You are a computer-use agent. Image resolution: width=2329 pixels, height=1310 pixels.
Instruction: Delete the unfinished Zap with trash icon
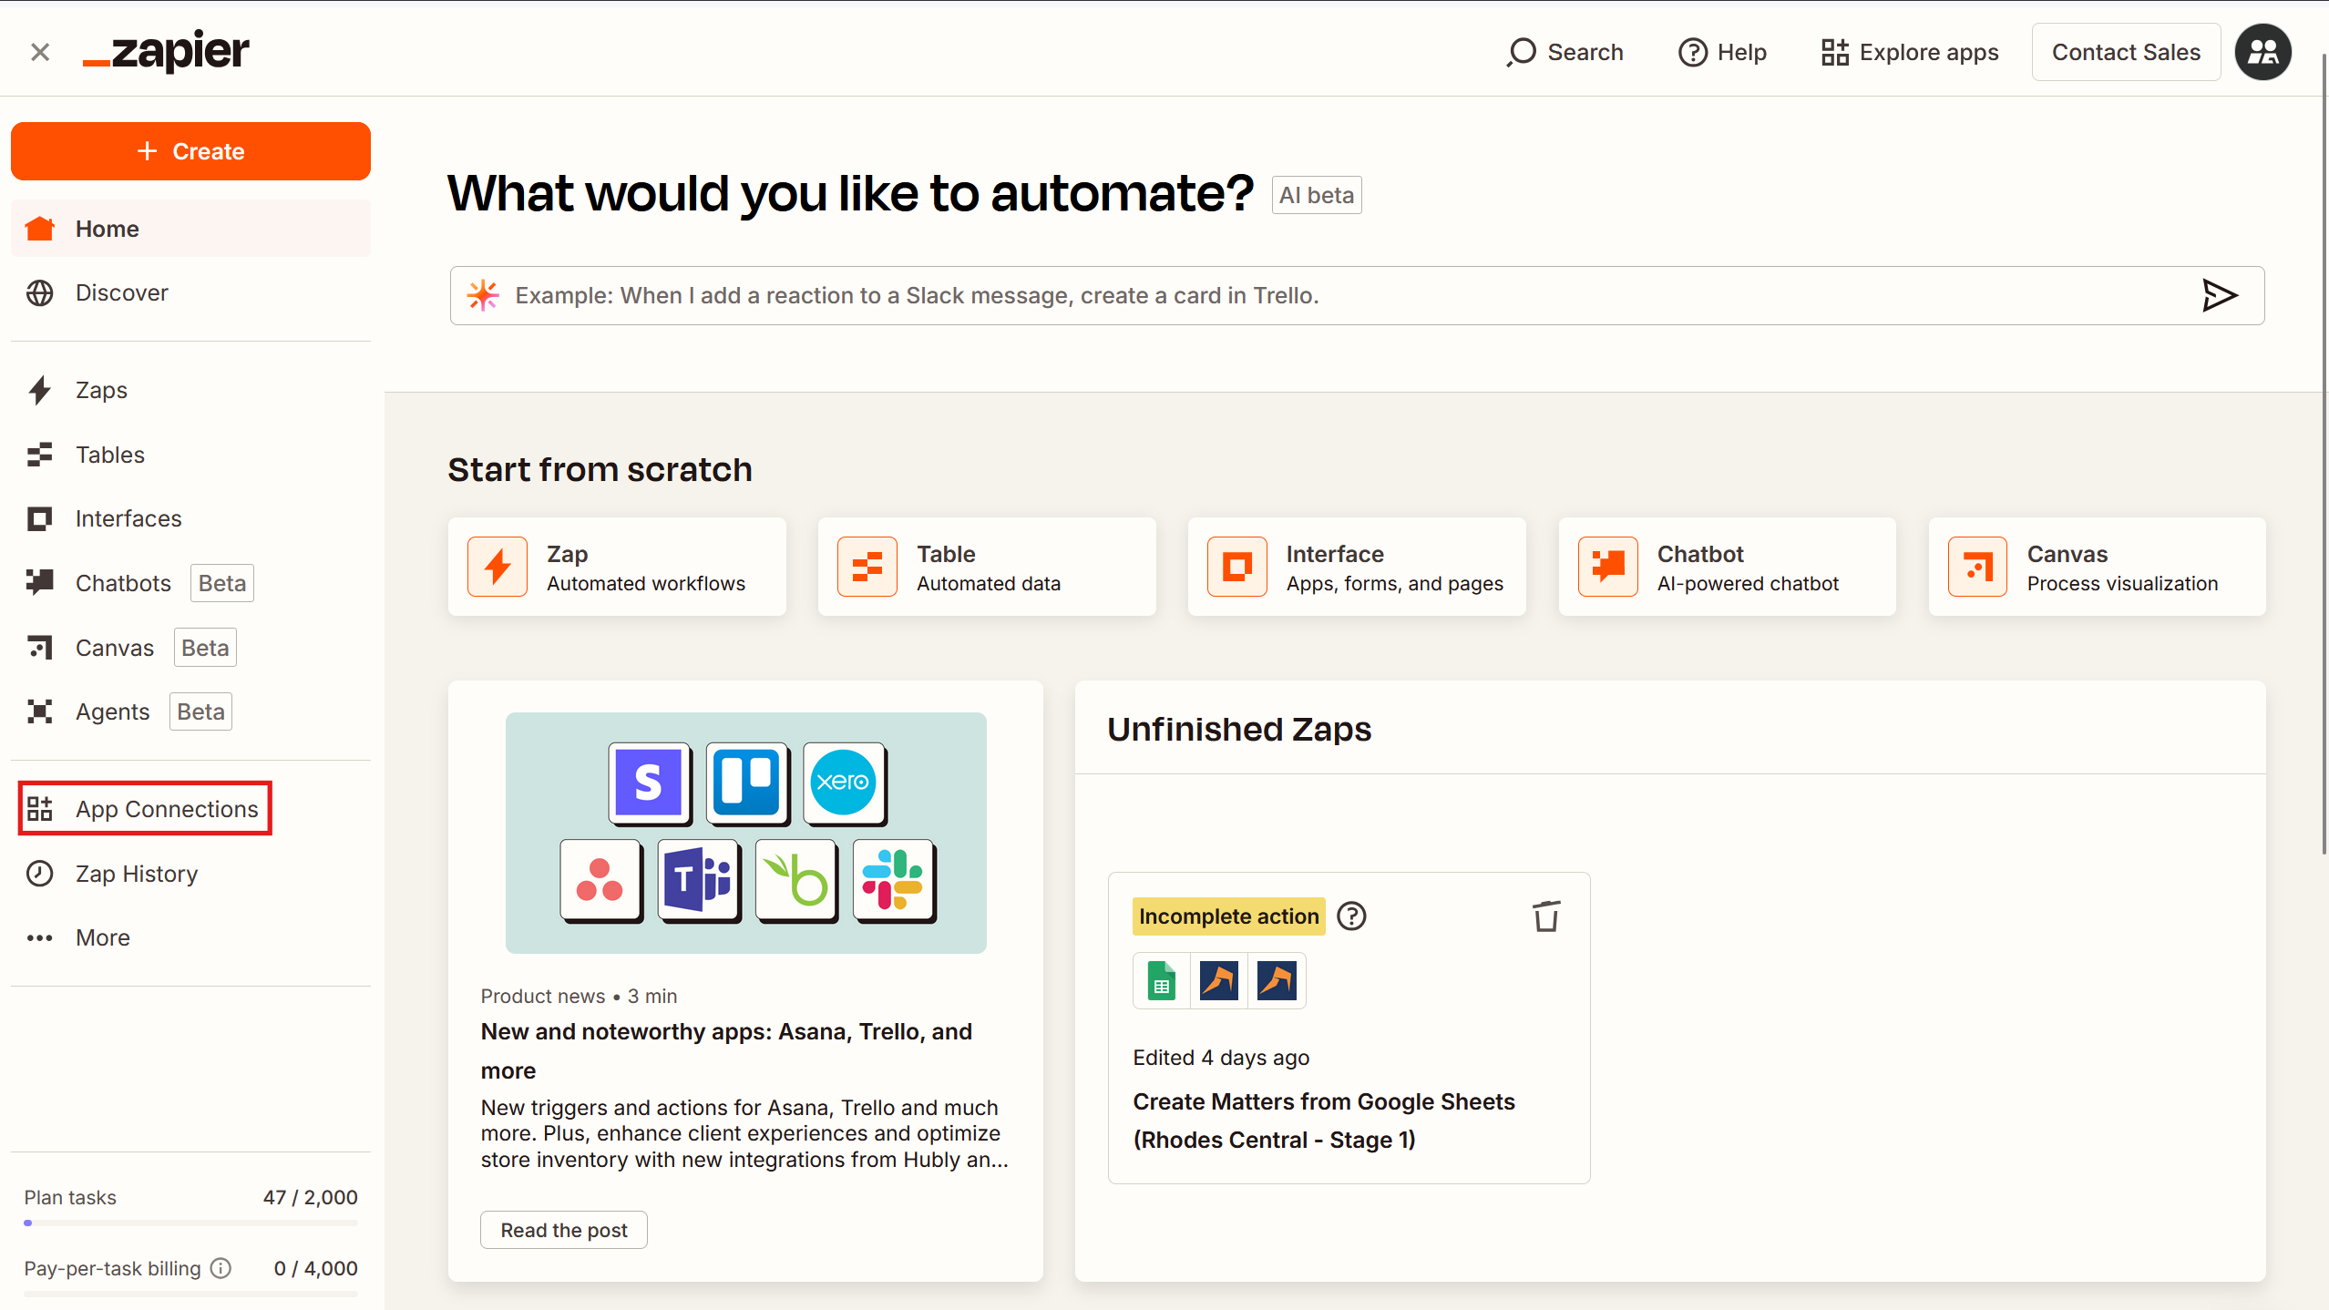pos(1545,916)
